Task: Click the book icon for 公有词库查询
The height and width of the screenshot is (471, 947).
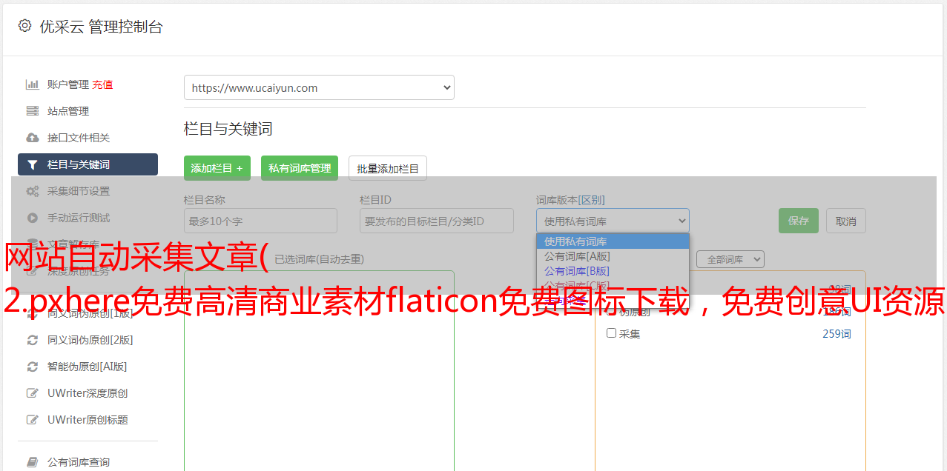Action: (x=33, y=462)
